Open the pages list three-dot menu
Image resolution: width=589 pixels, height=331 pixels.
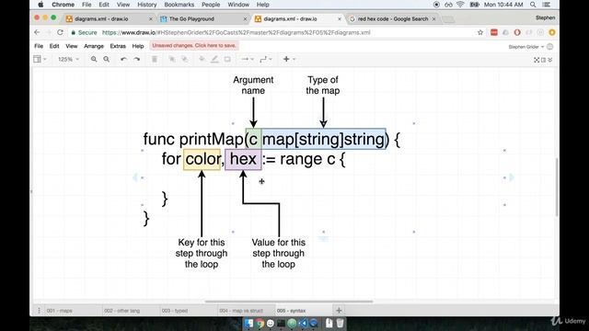39,311
